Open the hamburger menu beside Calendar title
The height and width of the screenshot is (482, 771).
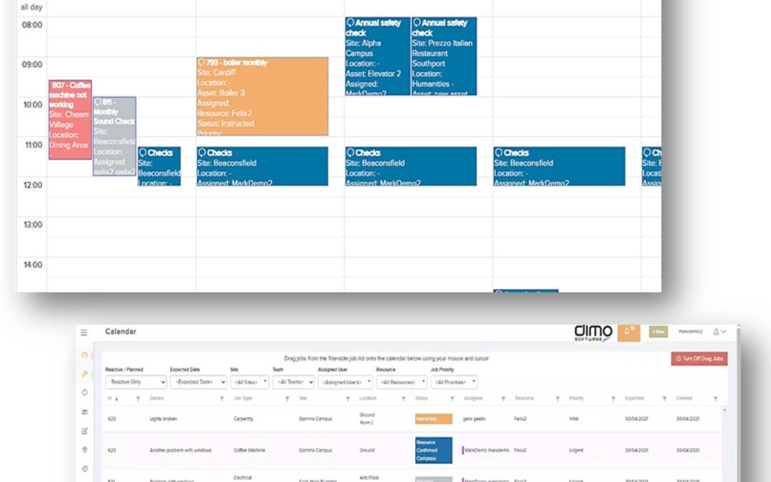(84, 332)
